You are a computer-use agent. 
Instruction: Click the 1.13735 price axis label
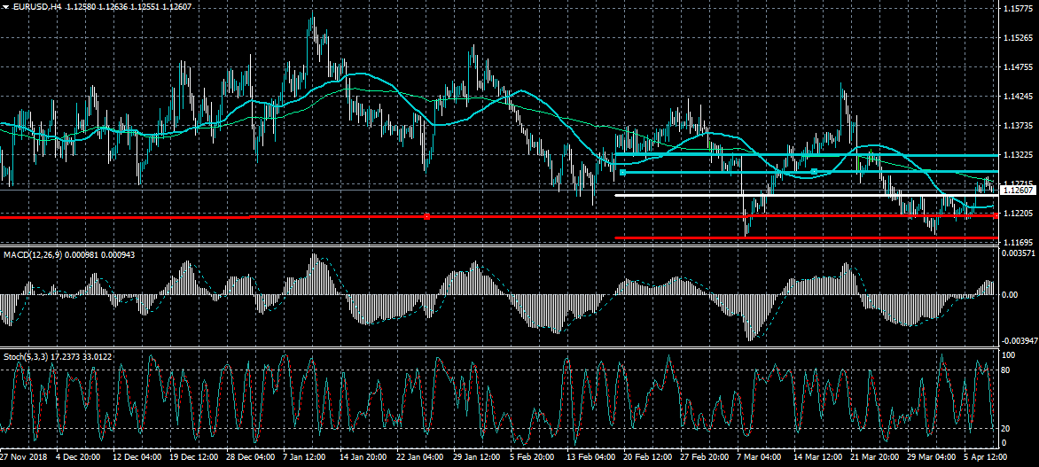pyautogui.click(x=1017, y=125)
